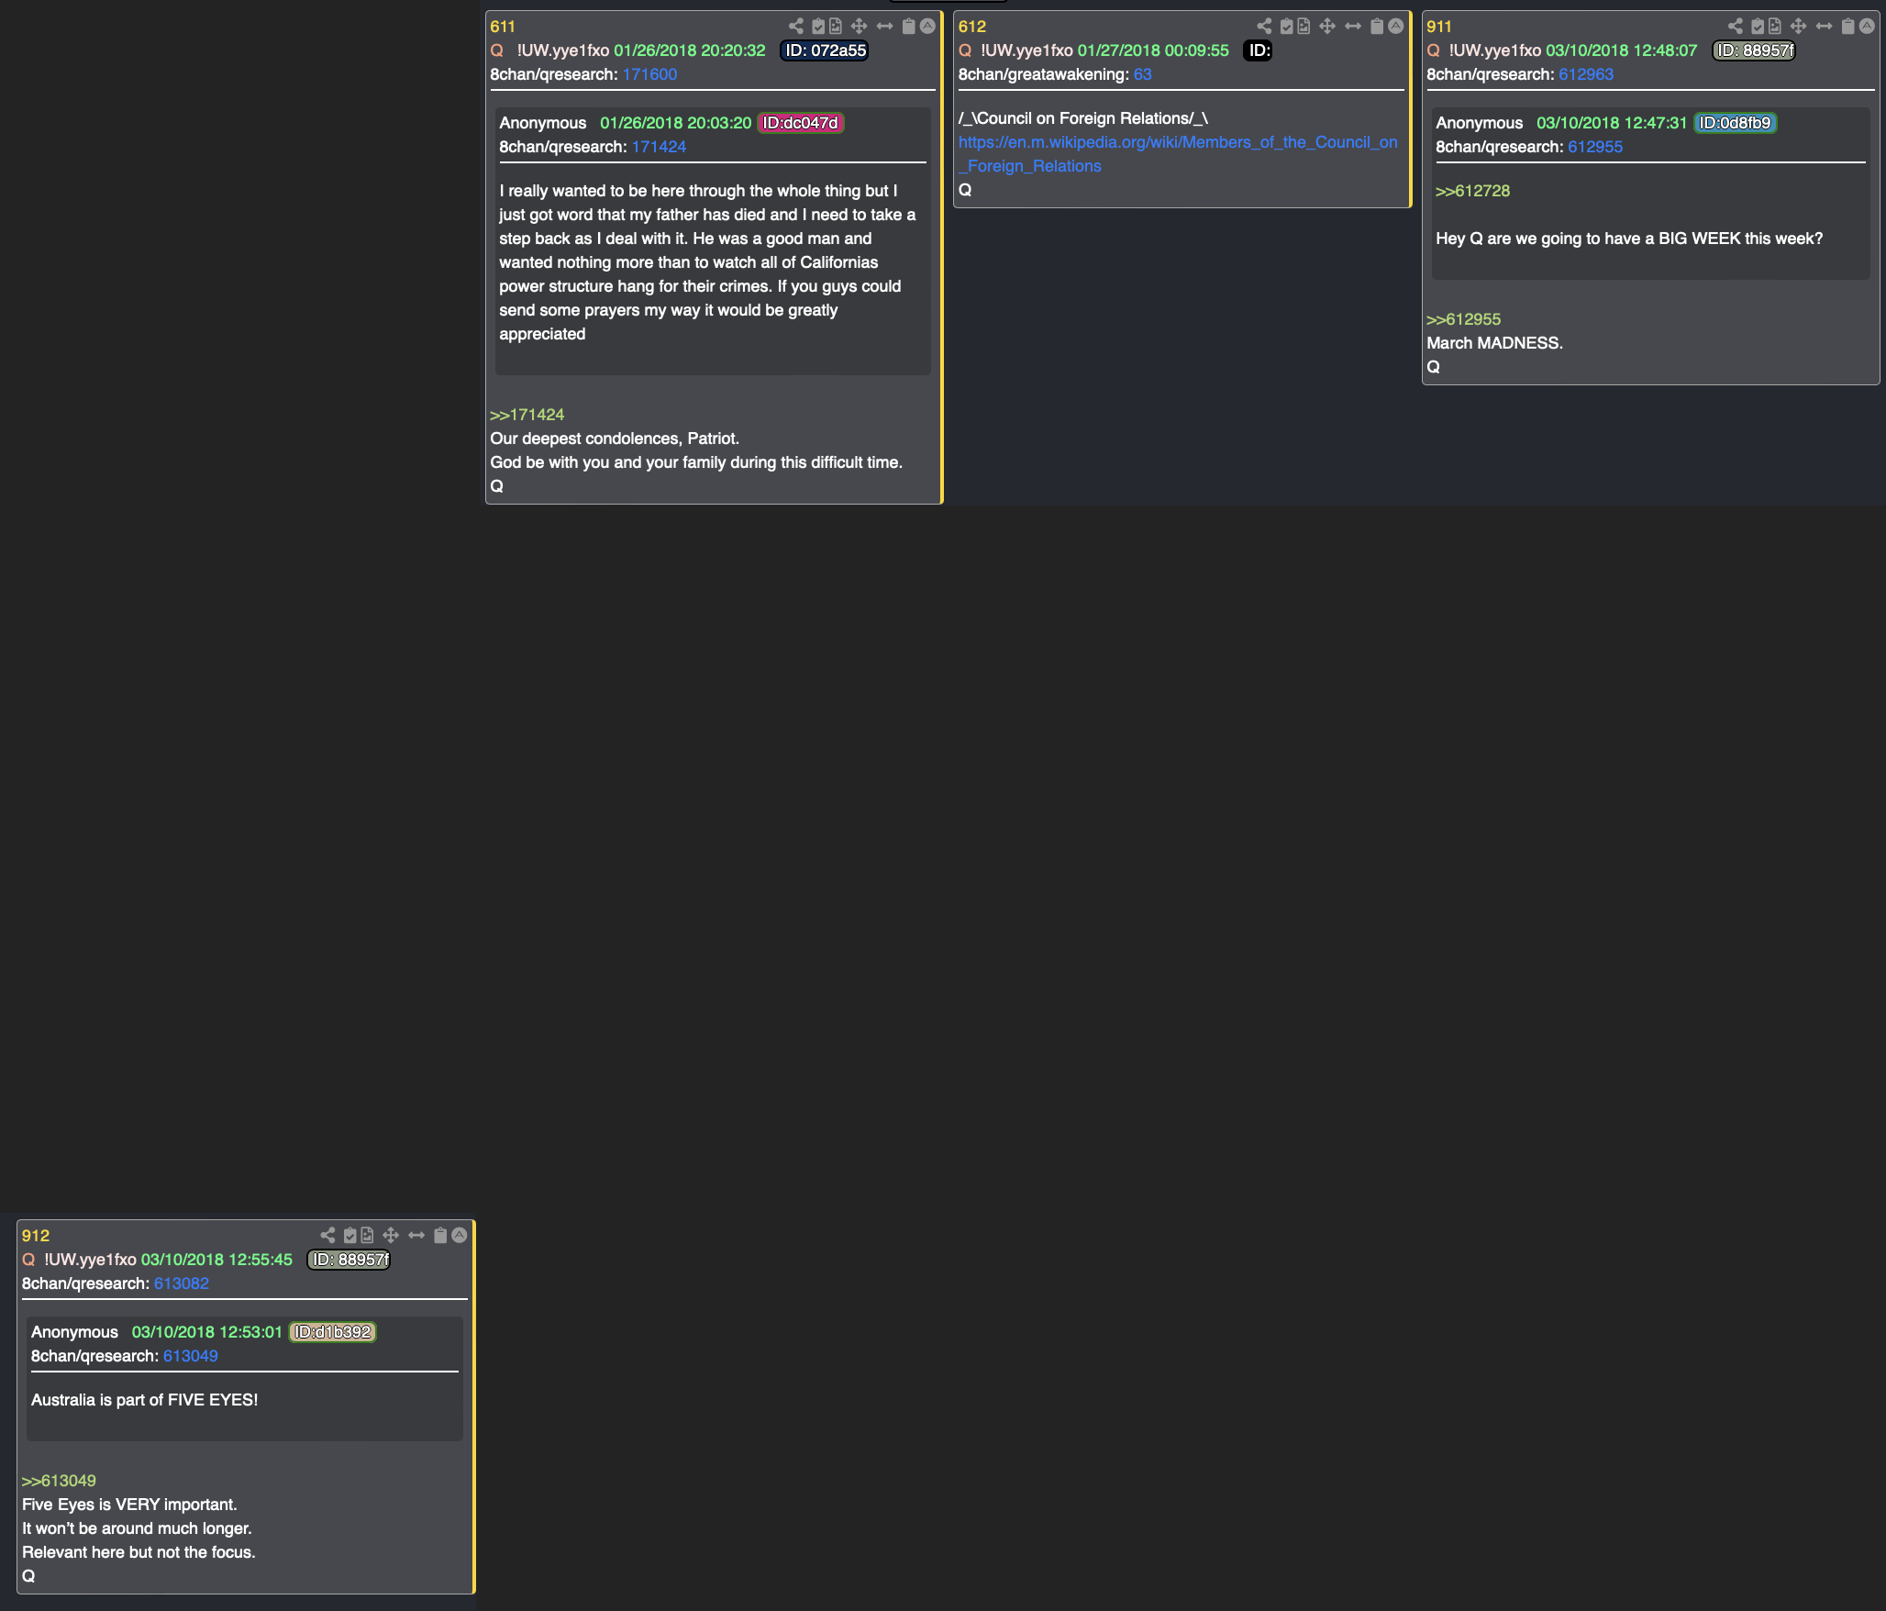Follow the >>612955 reply reference
The image size is (1886, 1611).
(1463, 319)
